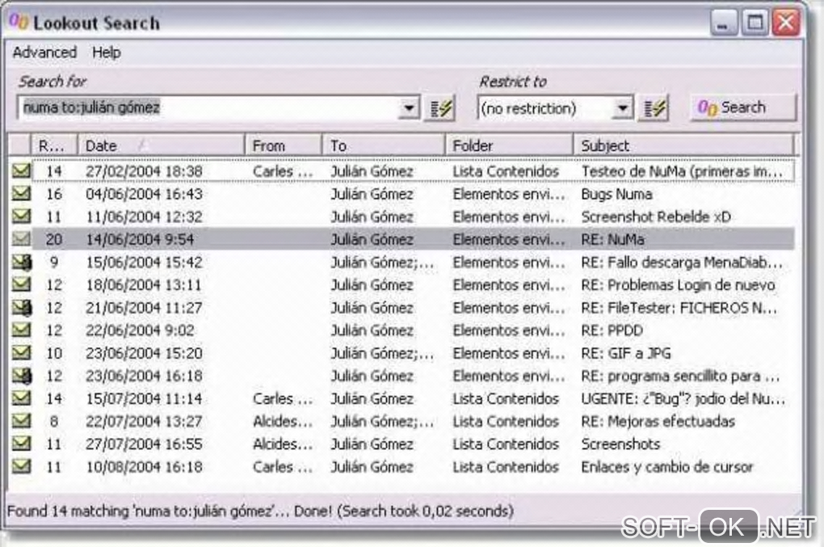The height and width of the screenshot is (547, 824).
Task: Click envelope icon for RE: GIF a JPG
Action: (x=21, y=352)
